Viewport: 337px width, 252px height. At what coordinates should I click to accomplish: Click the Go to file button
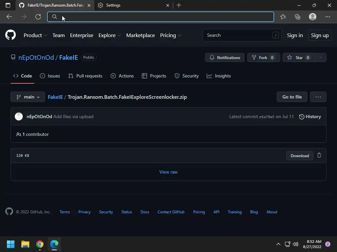tap(292, 97)
